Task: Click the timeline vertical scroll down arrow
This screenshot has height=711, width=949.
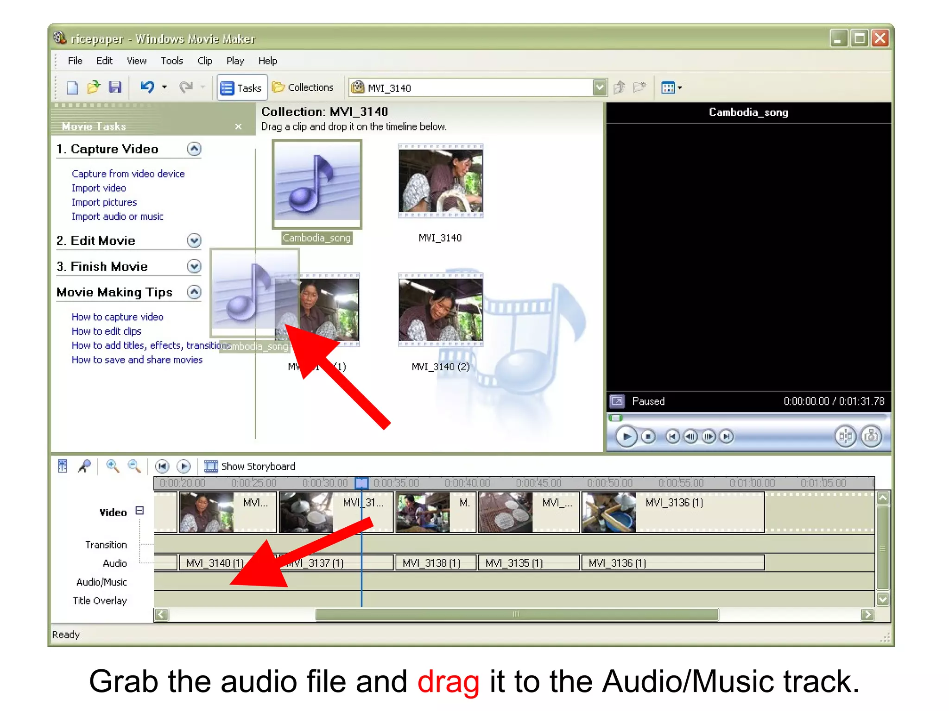Action: click(883, 599)
